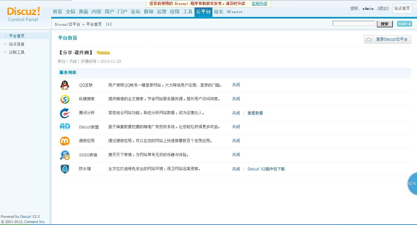
Task: Click the Discuz!联盟 AD icon
Action: coord(65,127)
